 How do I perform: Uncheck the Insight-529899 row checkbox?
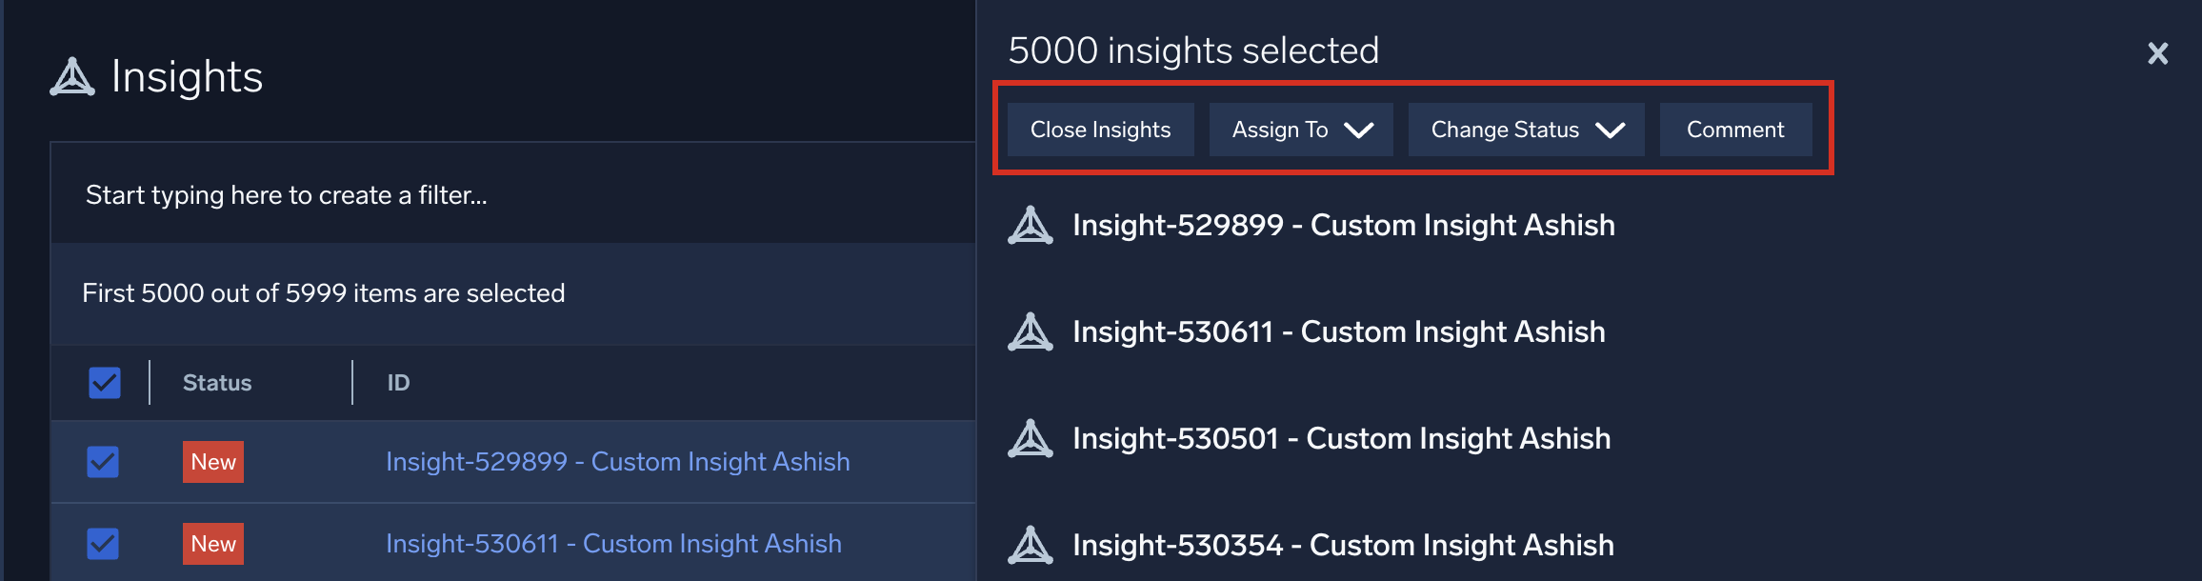pyautogui.click(x=103, y=462)
